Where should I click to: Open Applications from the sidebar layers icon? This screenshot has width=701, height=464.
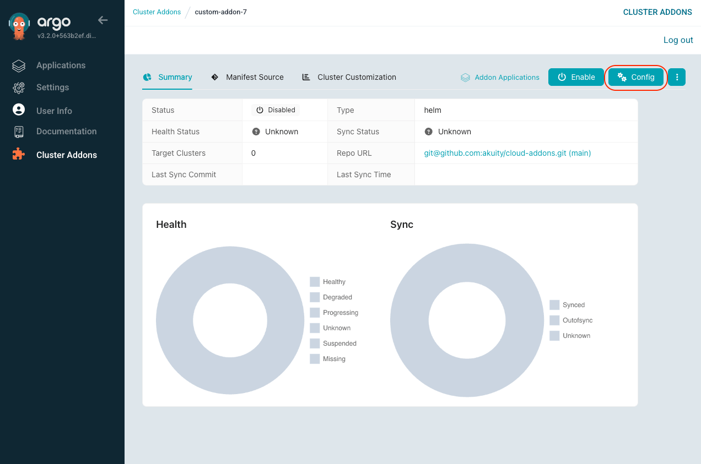pyautogui.click(x=19, y=65)
